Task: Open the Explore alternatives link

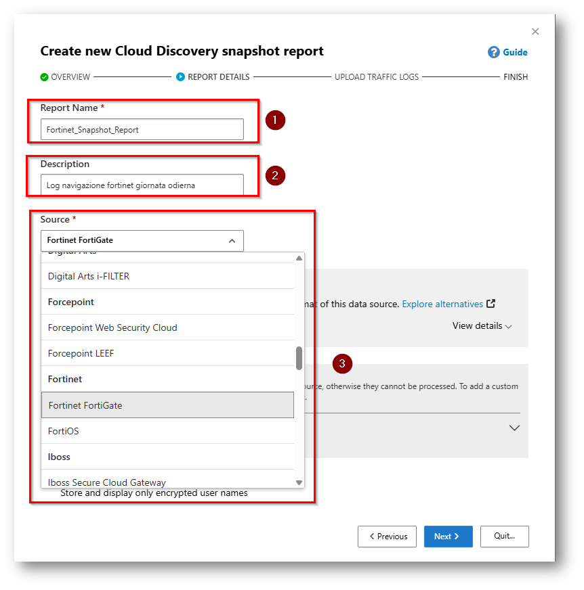Action: click(x=442, y=304)
